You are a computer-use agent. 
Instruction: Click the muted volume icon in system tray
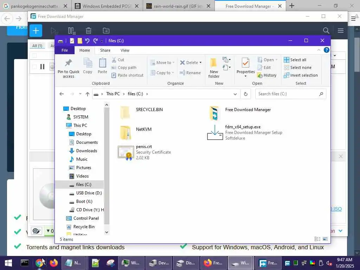pyautogui.click(x=329, y=263)
